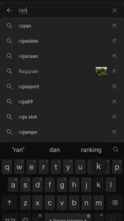Viewport: 124px width, 221px height.
Task: Choose the 'dan' keyboard word suggestion
Action: click(x=55, y=150)
